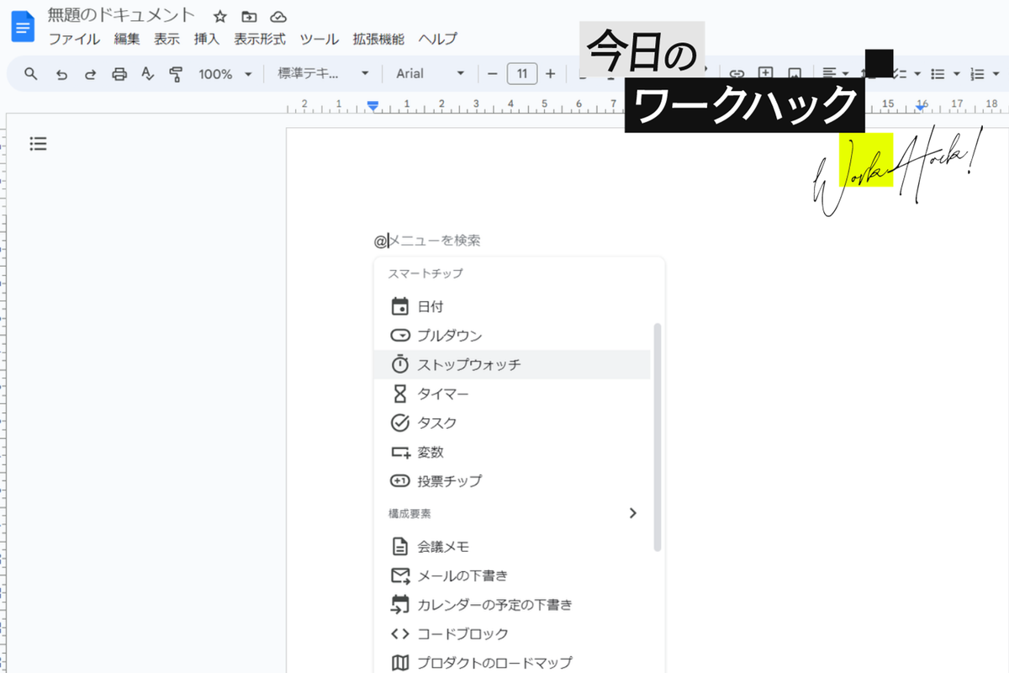Click the smart chip list scrollbar
The width and height of the screenshot is (1009, 673).
(x=658, y=437)
